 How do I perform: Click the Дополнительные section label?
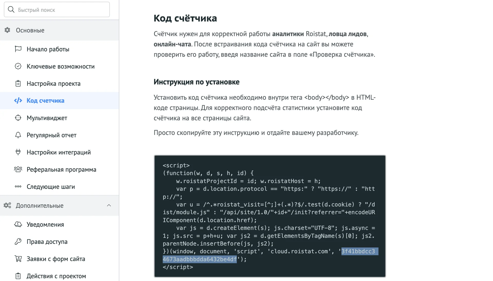point(40,205)
